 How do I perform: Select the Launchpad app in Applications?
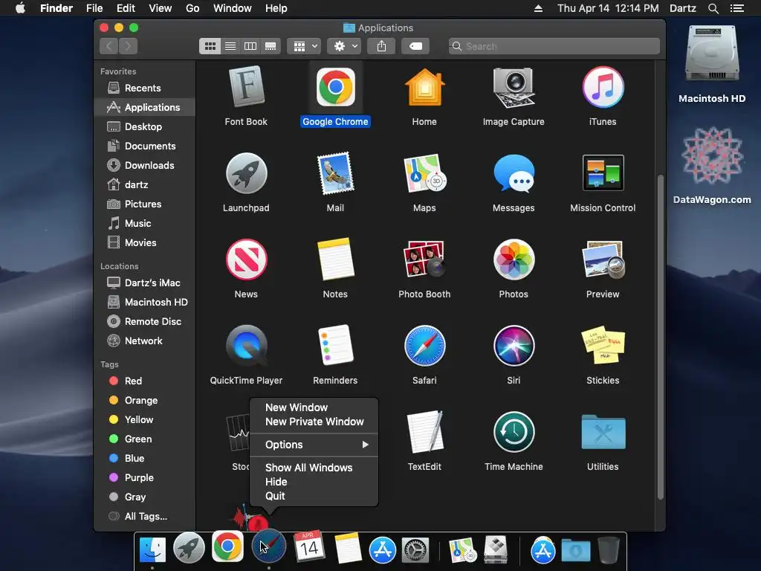(246, 173)
